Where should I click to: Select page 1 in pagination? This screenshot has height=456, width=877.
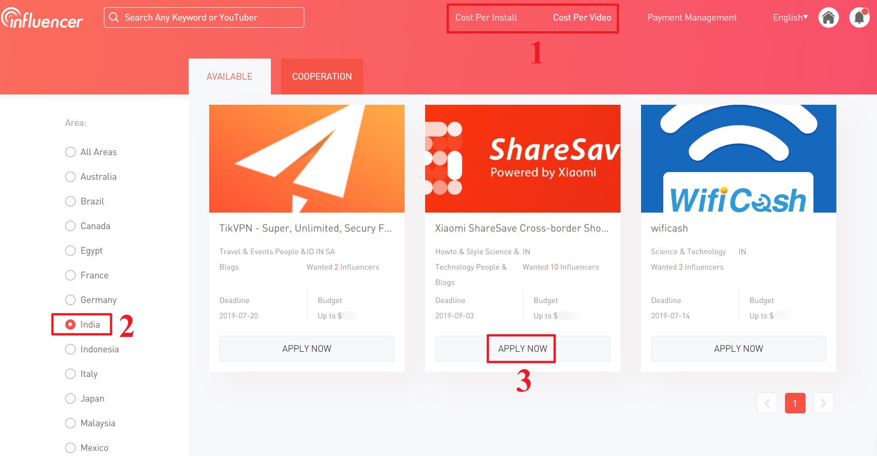[x=795, y=403]
